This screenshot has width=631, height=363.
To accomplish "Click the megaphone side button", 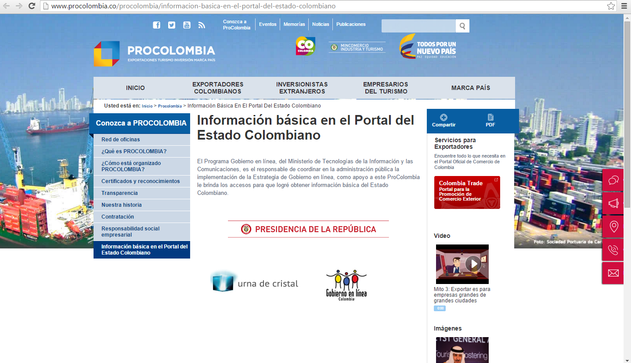I will click(x=613, y=203).
